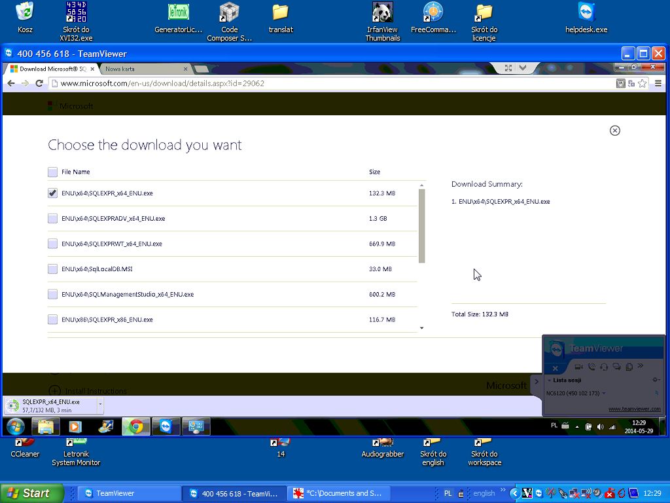Screen dimensions: 670x503
Task: Click the TeamViewer video camera icon
Action: pyautogui.click(x=579, y=367)
